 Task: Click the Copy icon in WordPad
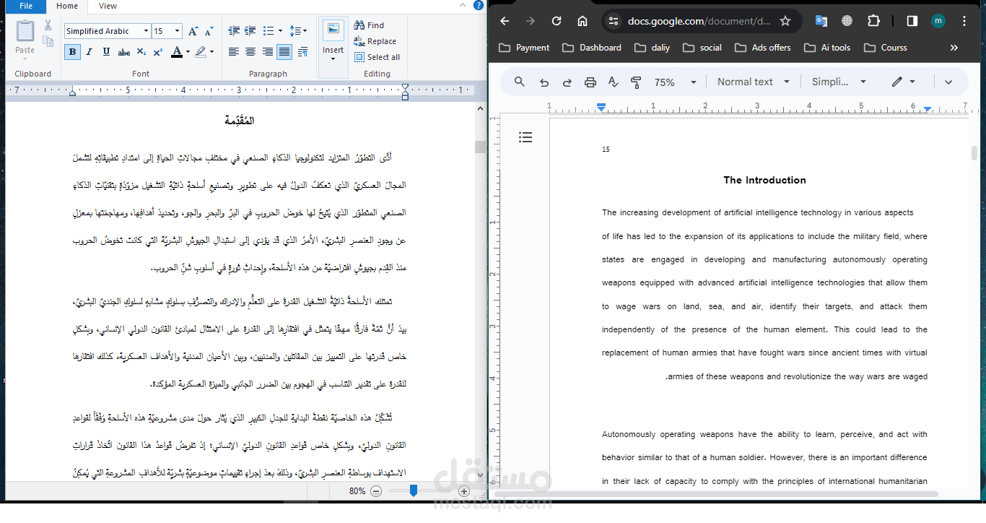pyautogui.click(x=48, y=42)
